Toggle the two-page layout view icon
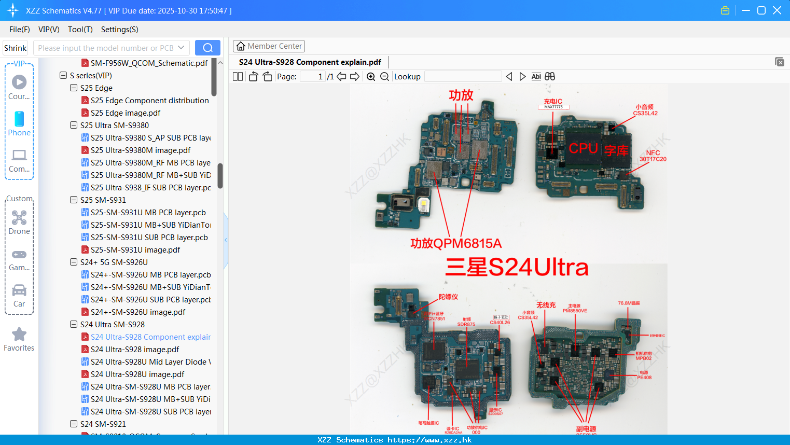Viewport: 790px width, 445px height. [238, 77]
